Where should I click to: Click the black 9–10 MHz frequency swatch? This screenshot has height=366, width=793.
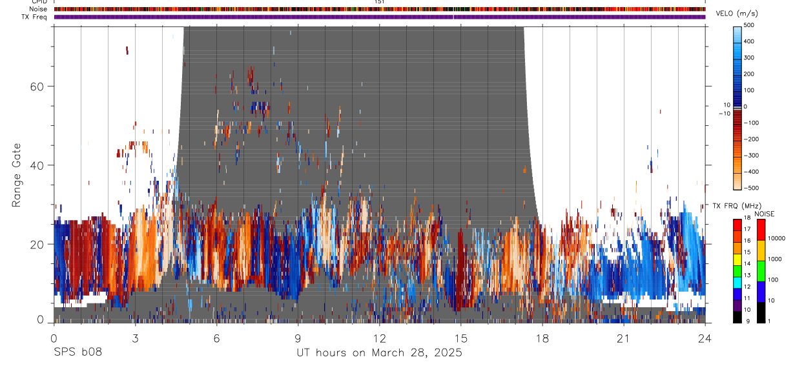tap(737, 316)
